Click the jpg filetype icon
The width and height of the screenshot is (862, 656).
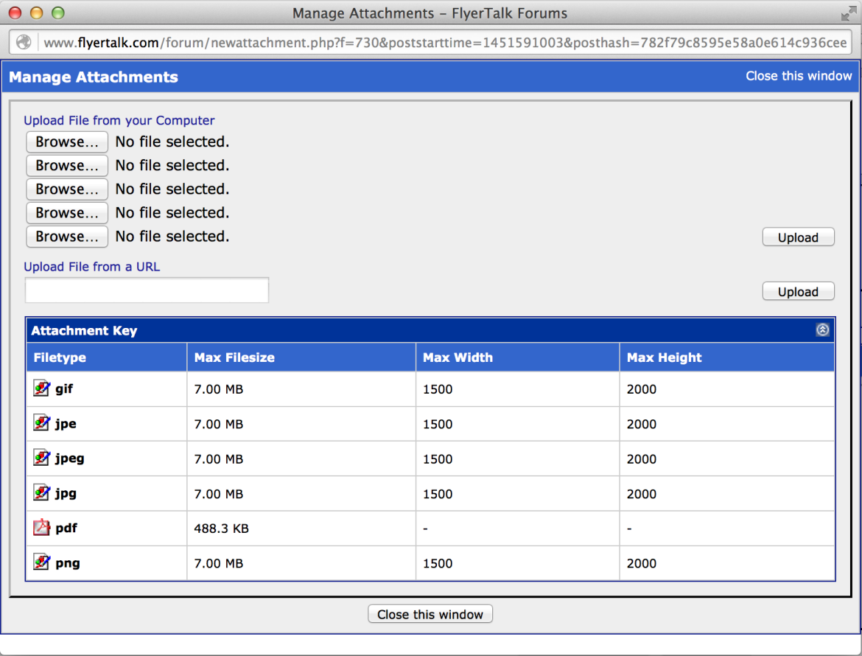[41, 492]
